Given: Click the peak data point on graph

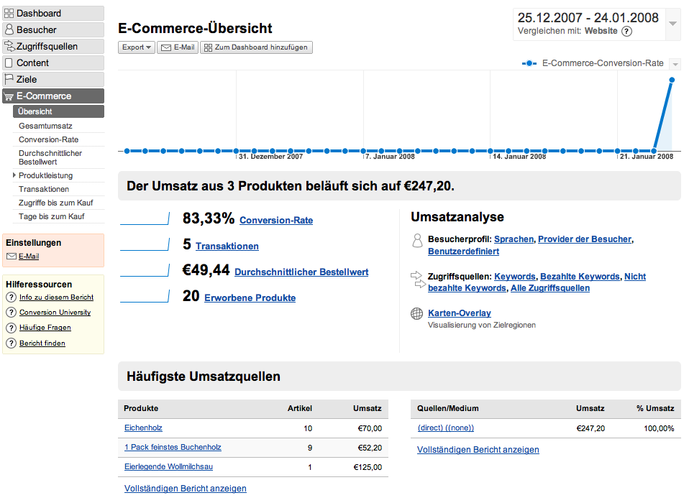Looking at the screenshot, I should click(672, 80).
